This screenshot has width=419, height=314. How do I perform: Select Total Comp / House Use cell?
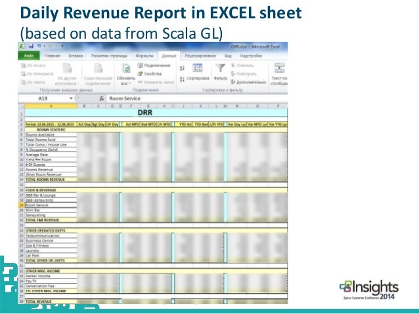click(x=51, y=145)
